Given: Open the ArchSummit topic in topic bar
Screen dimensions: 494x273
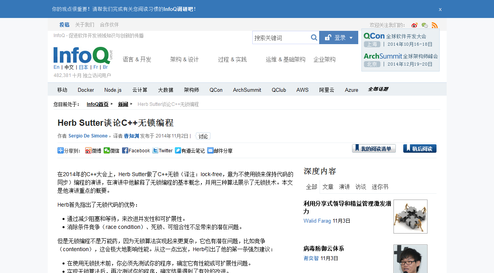Looking at the screenshot, I should tap(247, 90).
